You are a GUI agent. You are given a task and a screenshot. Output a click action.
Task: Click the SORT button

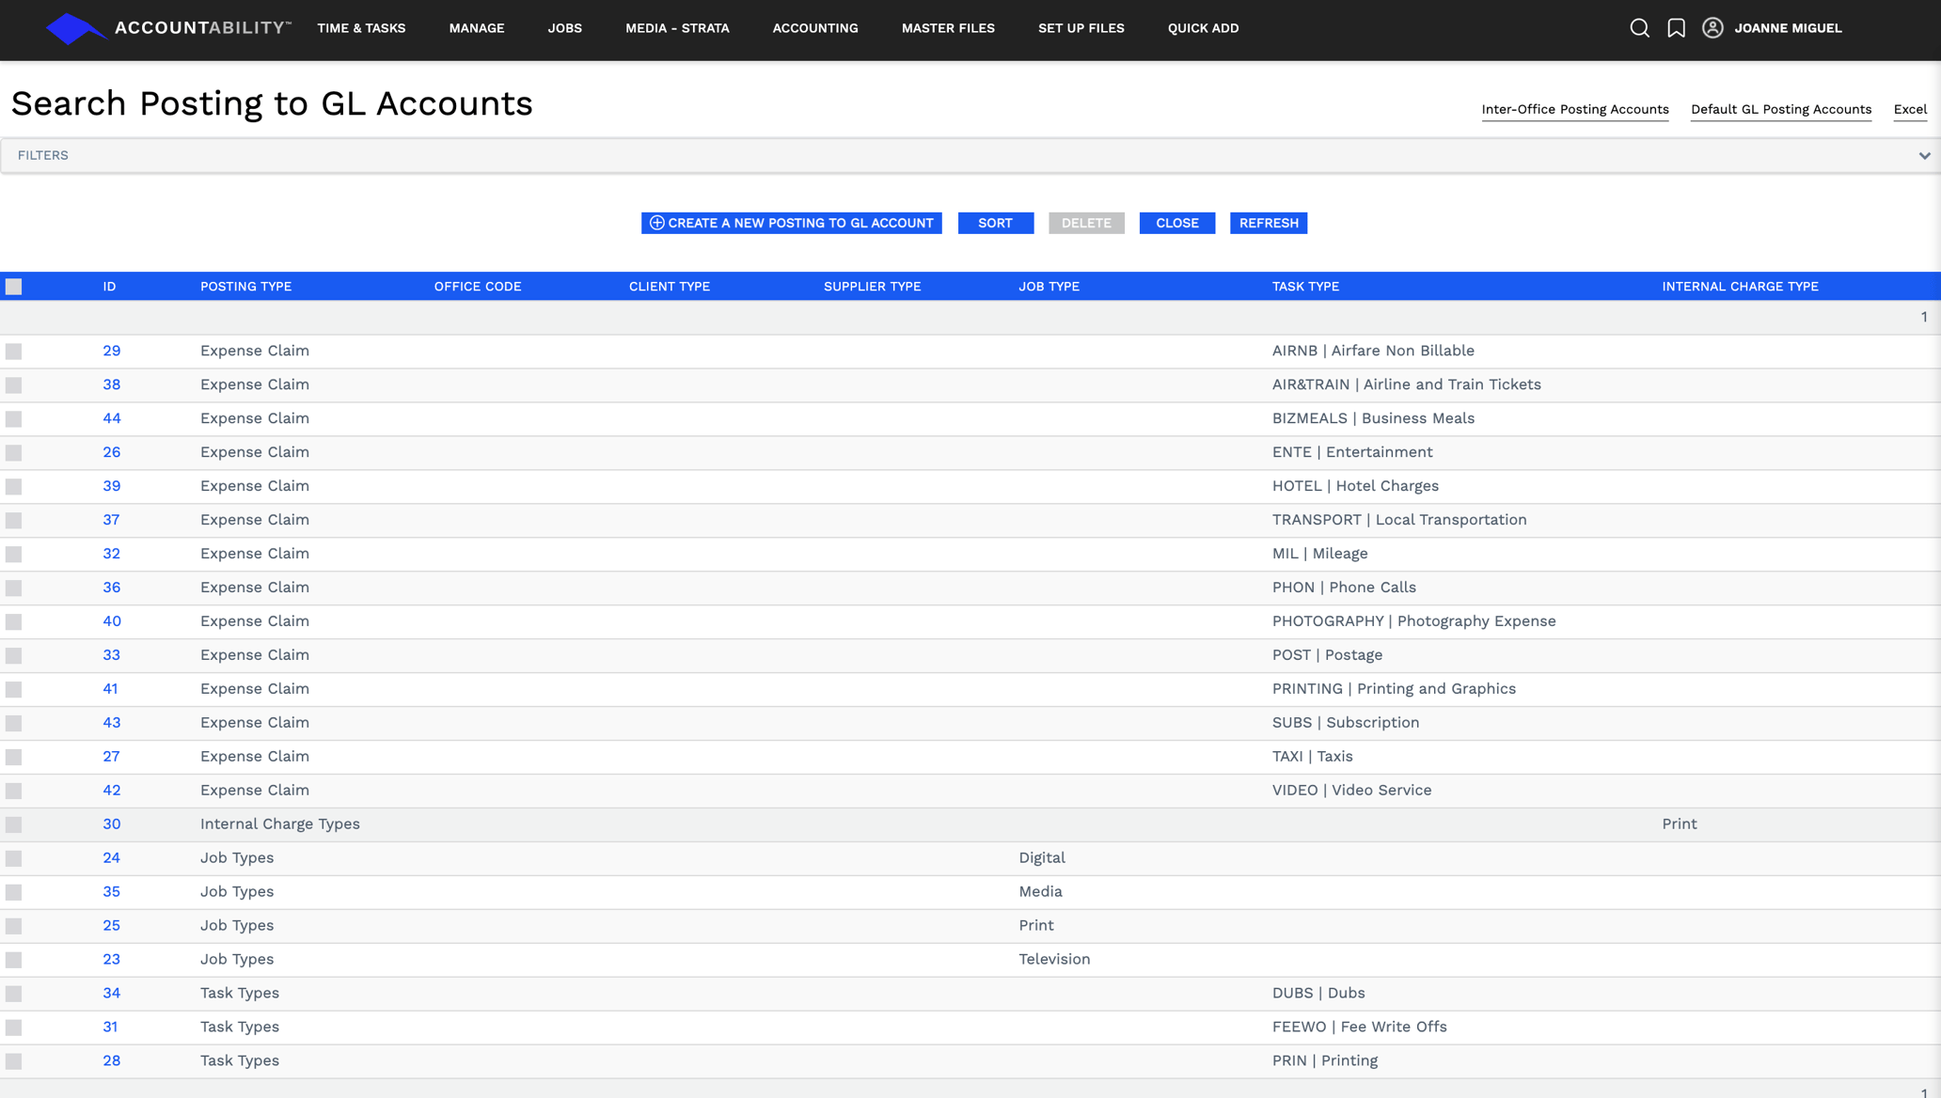pos(995,223)
